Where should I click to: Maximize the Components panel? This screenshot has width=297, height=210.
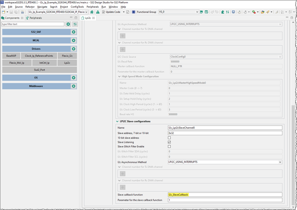(76, 17)
